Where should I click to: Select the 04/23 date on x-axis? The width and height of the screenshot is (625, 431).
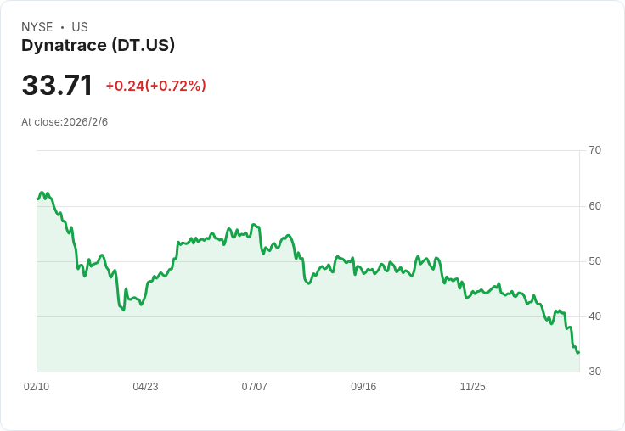pyautogui.click(x=145, y=387)
